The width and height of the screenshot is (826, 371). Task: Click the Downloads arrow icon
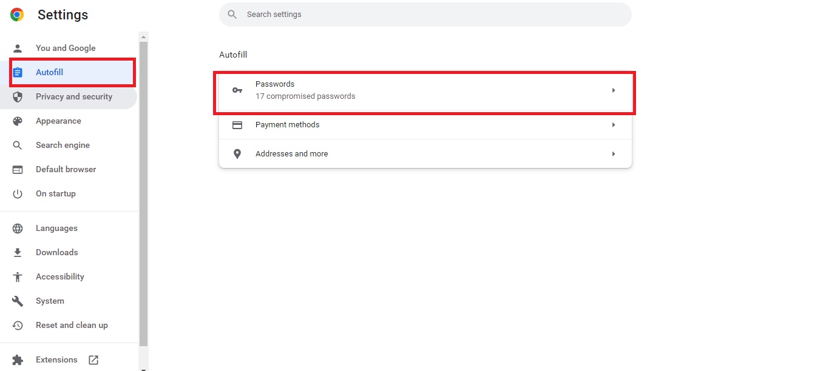click(17, 252)
